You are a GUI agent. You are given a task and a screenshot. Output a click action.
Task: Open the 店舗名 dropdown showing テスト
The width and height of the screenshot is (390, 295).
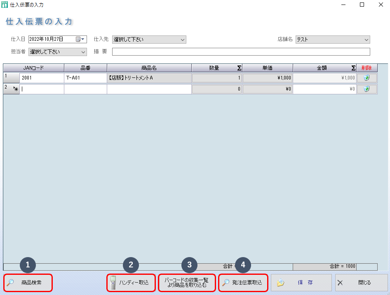click(x=366, y=40)
